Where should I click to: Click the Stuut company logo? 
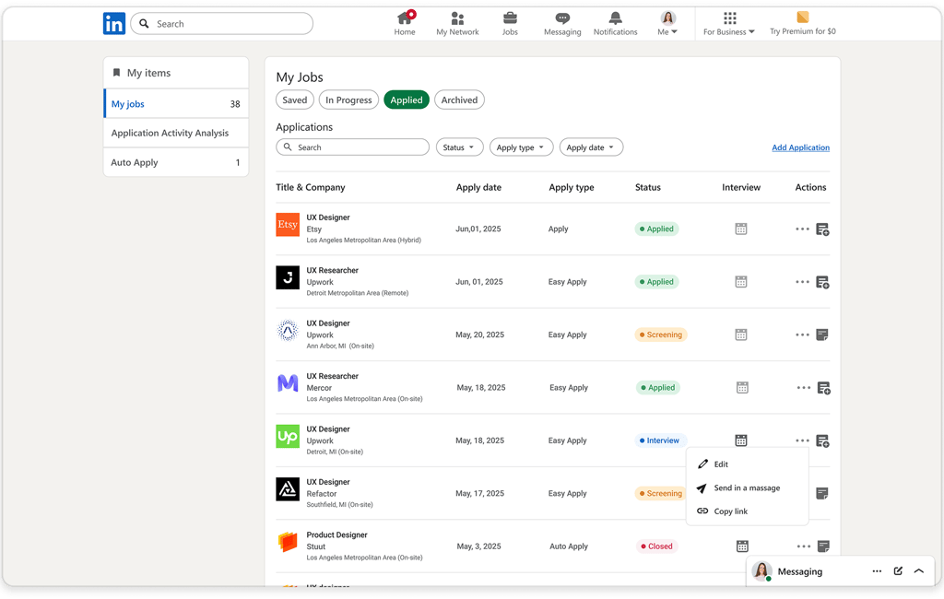pyautogui.click(x=288, y=542)
